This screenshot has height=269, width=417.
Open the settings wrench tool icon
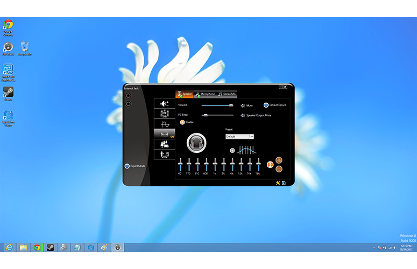[x=278, y=183]
